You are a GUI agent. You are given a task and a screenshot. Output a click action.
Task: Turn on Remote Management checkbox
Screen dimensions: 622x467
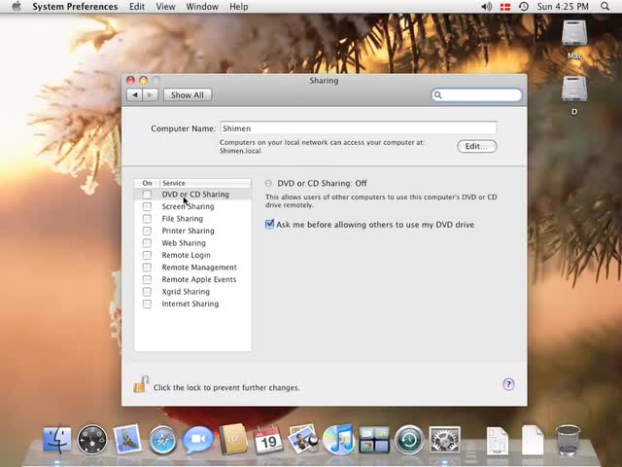pos(147,268)
